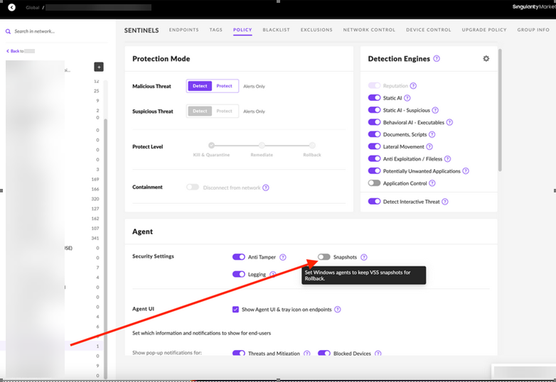Toggle Static AI engine switch
The image size is (556, 382).
(374, 98)
